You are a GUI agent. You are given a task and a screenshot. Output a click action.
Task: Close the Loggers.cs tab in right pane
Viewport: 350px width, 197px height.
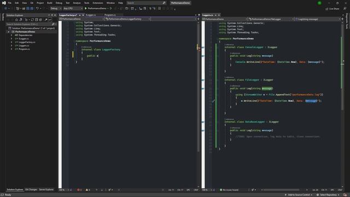coord(219,15)
